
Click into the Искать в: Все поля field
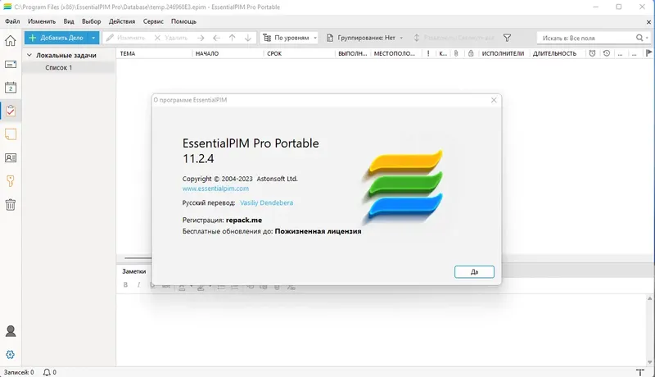(x=585, y=38)
